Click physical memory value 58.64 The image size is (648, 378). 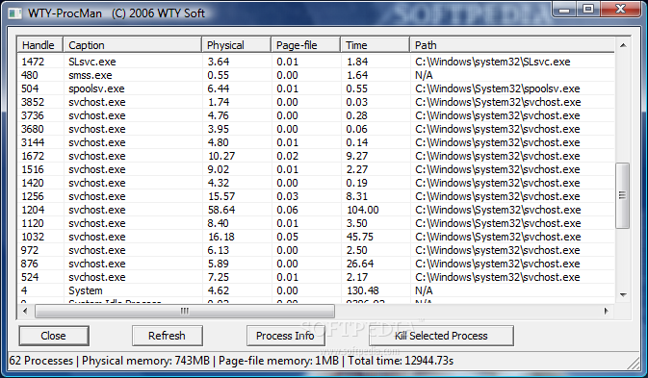[x=221, y=210]
